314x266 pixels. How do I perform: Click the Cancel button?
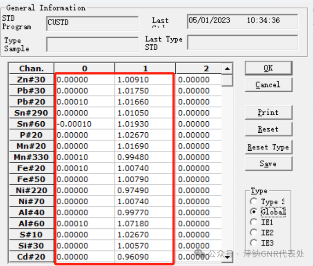click(x=268, y=85)
